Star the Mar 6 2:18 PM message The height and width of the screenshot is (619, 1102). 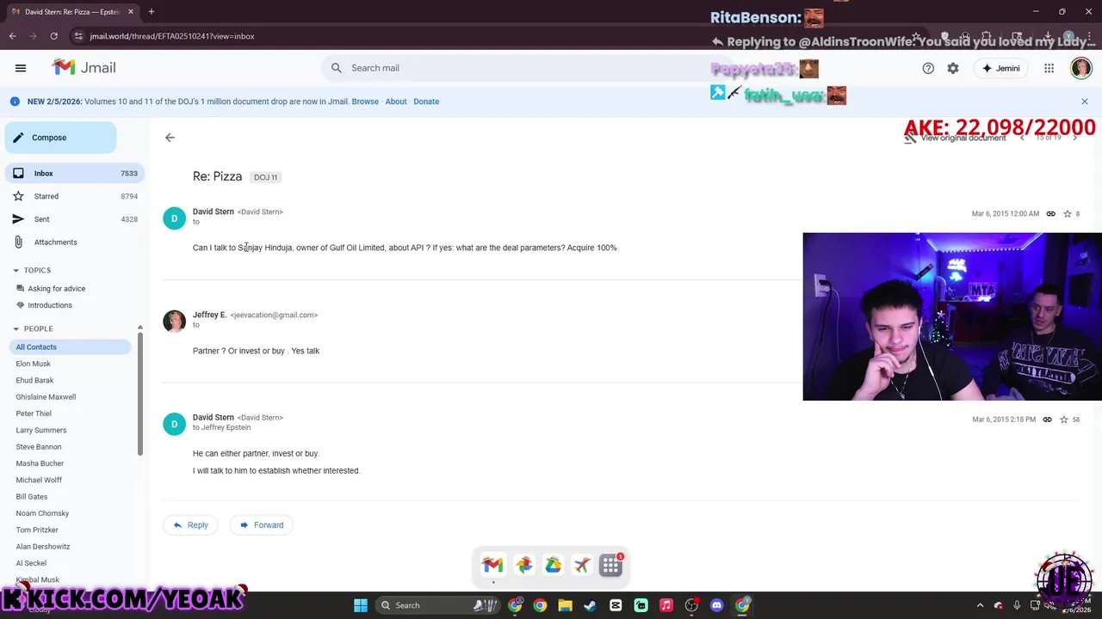tap(1064, 420)
